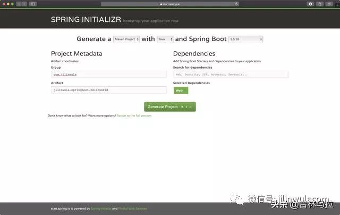The width and height of the screenshot is (340, 215).
Task: Open Safari downloads button
Action: 310,4
